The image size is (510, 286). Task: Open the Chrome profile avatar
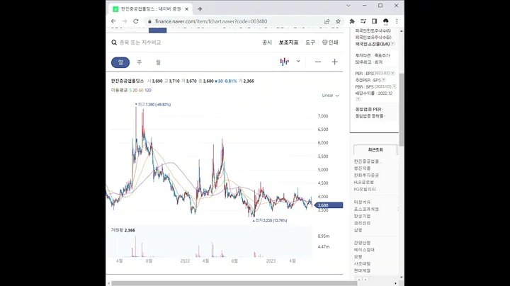point(386,21)
